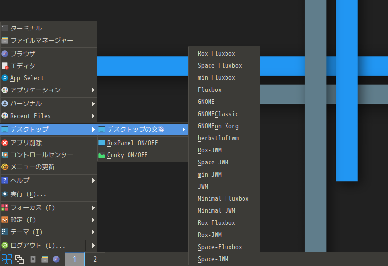The width and height of the screenshot is (388, 266).
Task: Open コントロールセンター entry
Action: coord(49,155)
